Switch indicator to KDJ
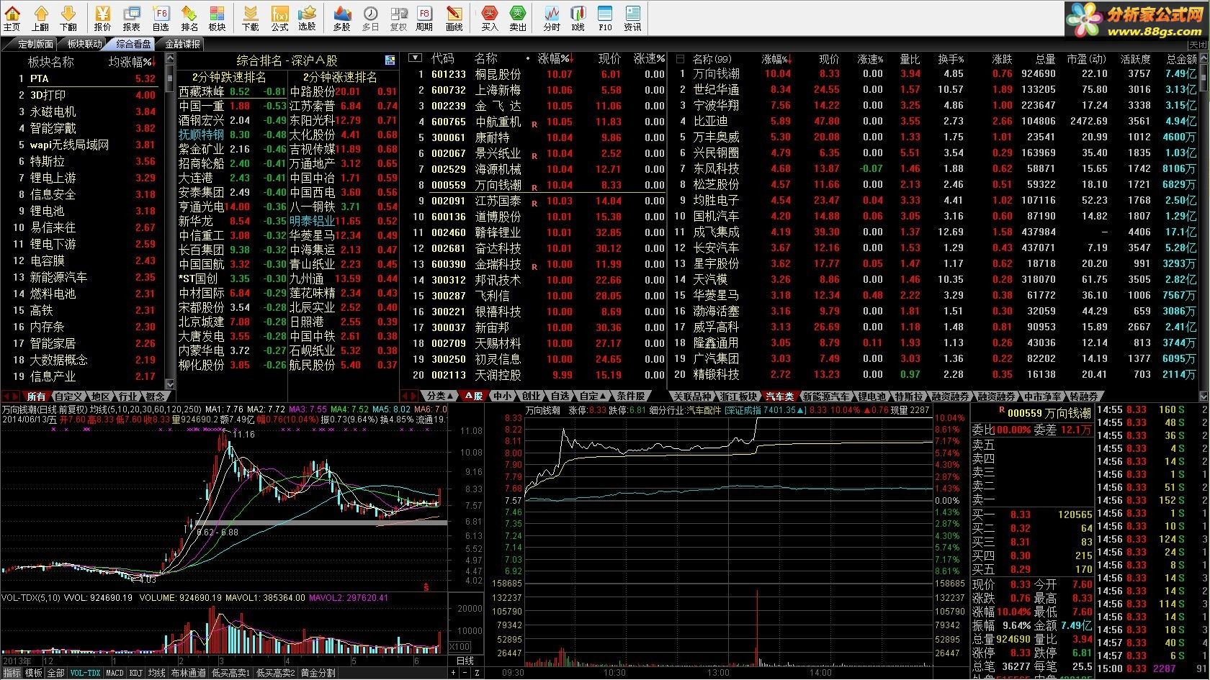The width and height of the screenshot is (1210, 680). [136, 674]
